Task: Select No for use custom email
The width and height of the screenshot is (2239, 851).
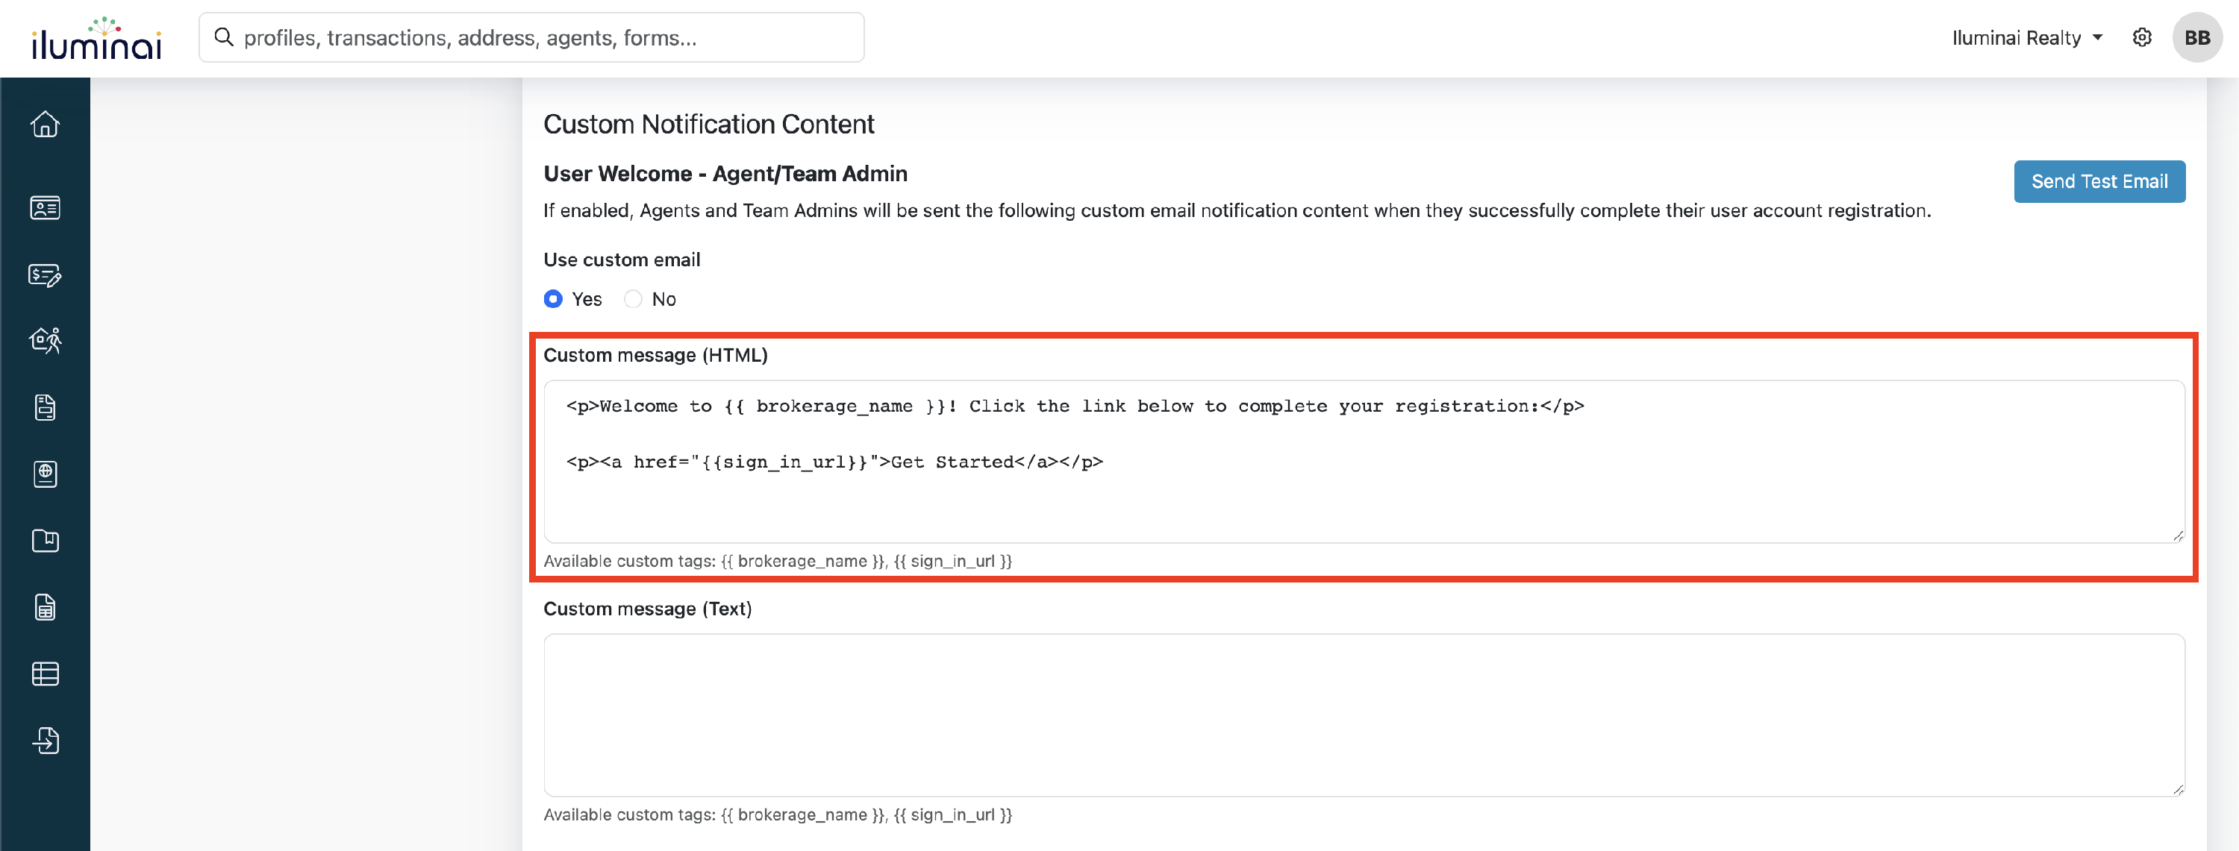Action: click(x=633, y=299)
